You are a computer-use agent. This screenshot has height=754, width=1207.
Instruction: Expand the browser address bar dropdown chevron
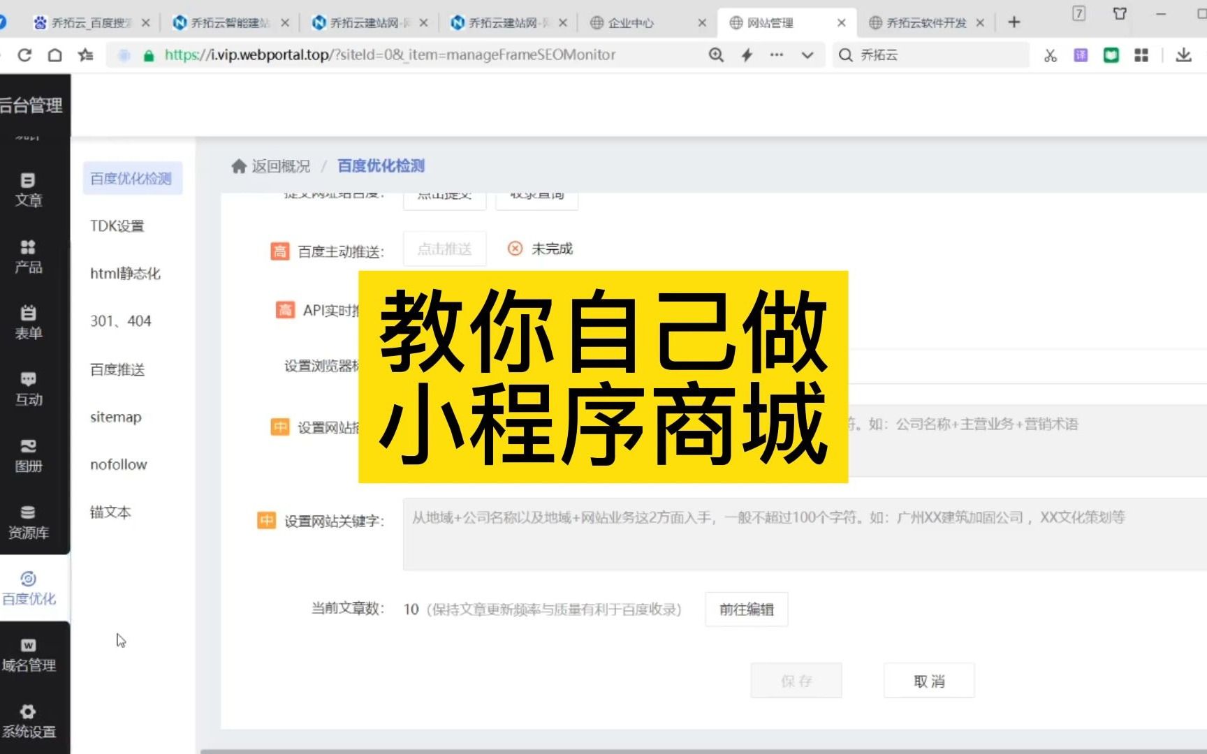807,55
